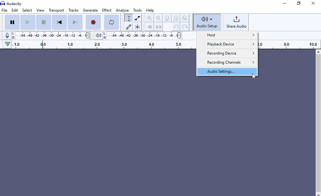Click the Pause button

(12, 22)
